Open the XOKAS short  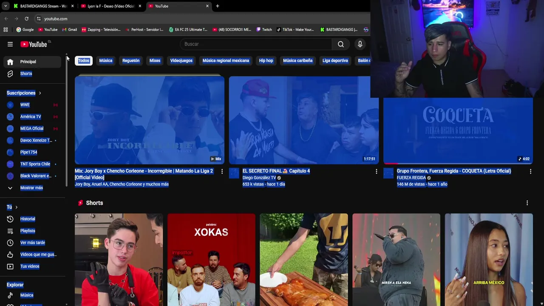point(211,260)
